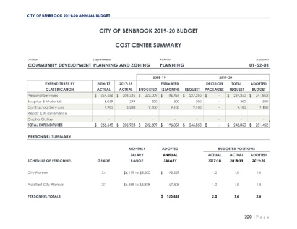The image size is (297, 229).
Task: Click the blue 'CITY OF BENBROOK 2019-20 ANNUAL BUDGET' page header
Action: [69, 16]
